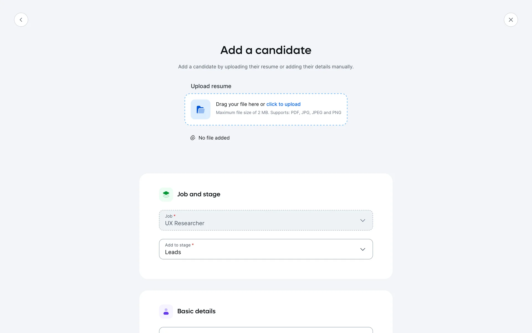Click the chevron arrow in the Job field
The width and height of the screenshot is (532, 333).
pos(362,220)
